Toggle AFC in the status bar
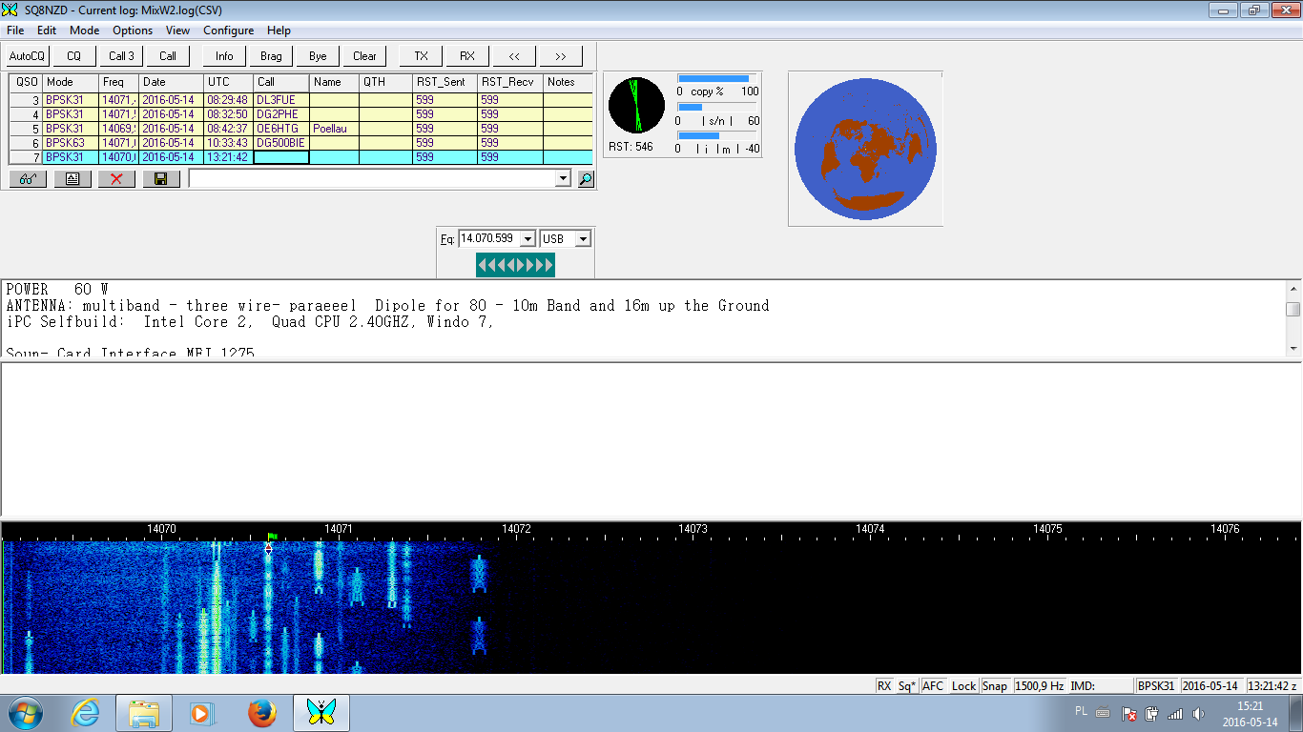This screenshot has width=1303, height=732. (x=933, y=686)
